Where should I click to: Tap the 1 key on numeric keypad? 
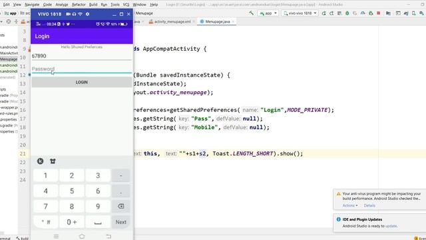[x=46, y=175]
